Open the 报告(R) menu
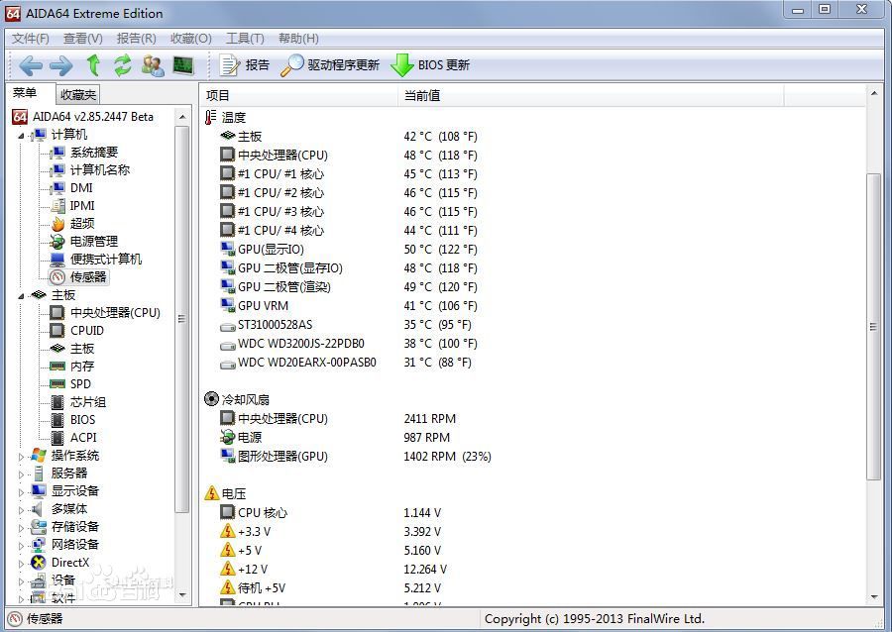 136,38
